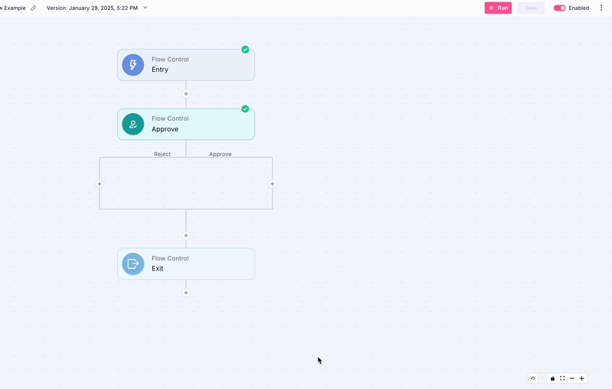The image size is (612, 389).
Task: Toggle the canvas lock icon
Action: pyautogui.click(x=552, y=378)
